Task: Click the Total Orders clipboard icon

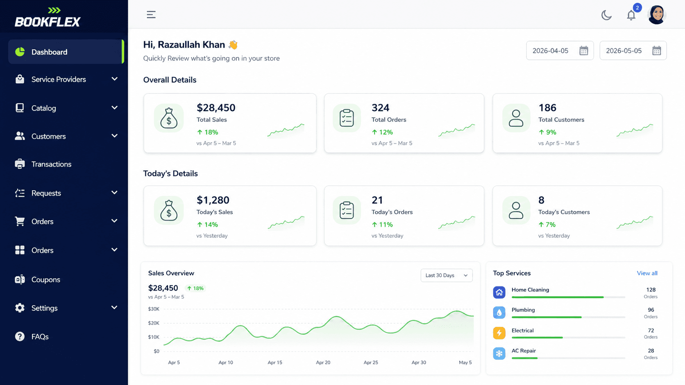Action: (x=347, y=118)
